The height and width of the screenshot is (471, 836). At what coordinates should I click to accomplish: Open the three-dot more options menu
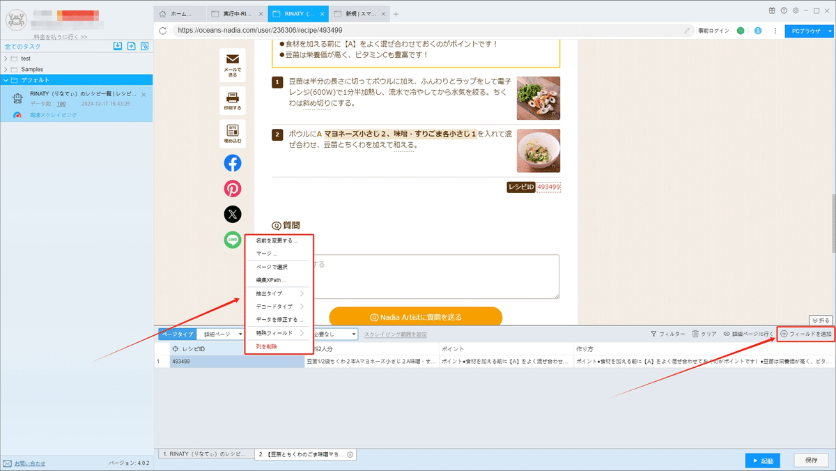(775, 31)
